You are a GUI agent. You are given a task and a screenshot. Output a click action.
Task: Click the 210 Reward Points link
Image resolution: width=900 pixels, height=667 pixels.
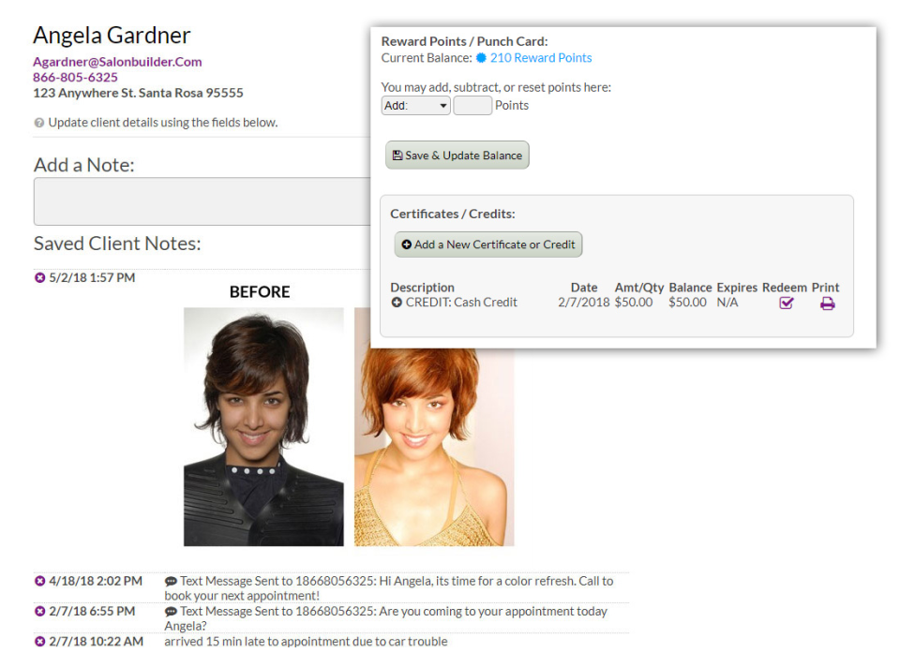[x=540, y=58]
